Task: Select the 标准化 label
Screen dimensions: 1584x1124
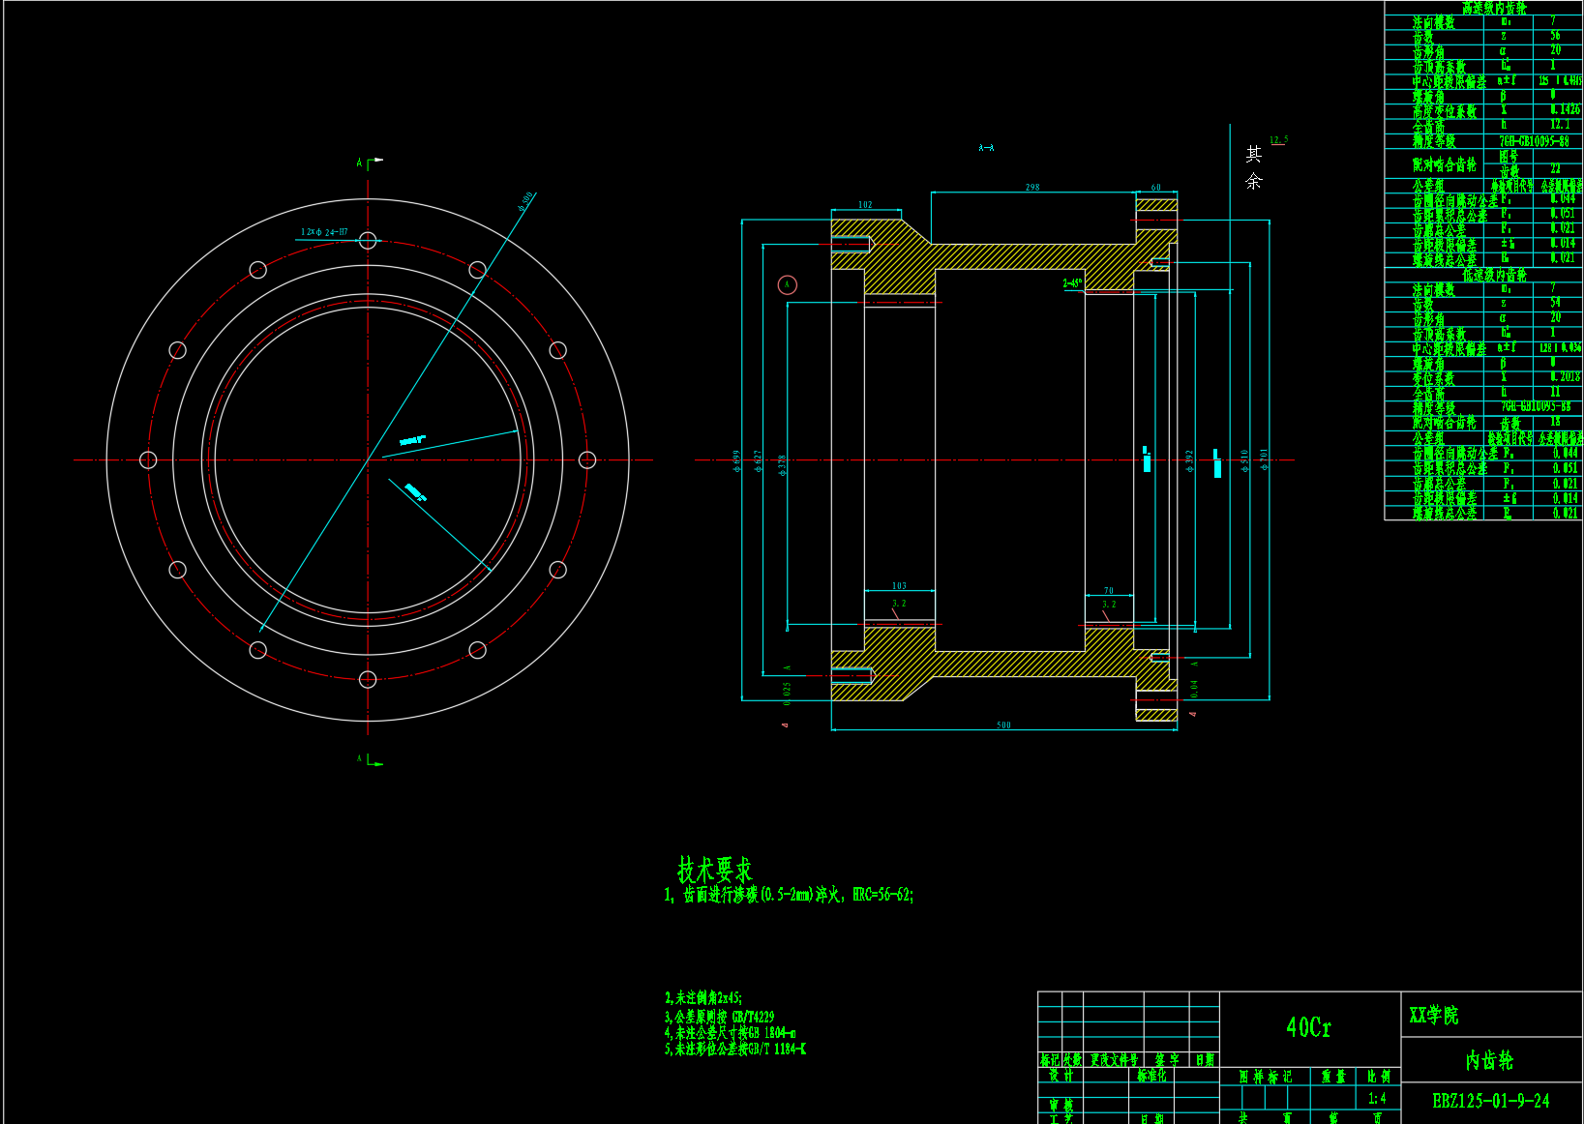Action: 1151,1076
